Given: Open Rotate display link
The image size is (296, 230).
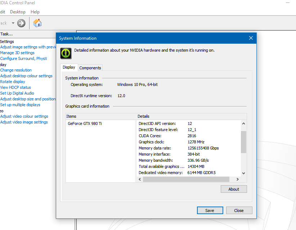Looking at the screenshot, I should 13,82.
